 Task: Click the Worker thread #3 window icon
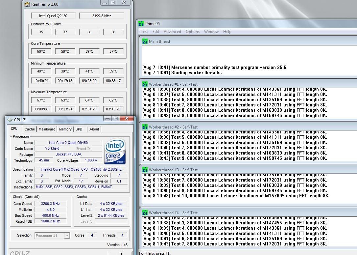[x=145, y=170]
